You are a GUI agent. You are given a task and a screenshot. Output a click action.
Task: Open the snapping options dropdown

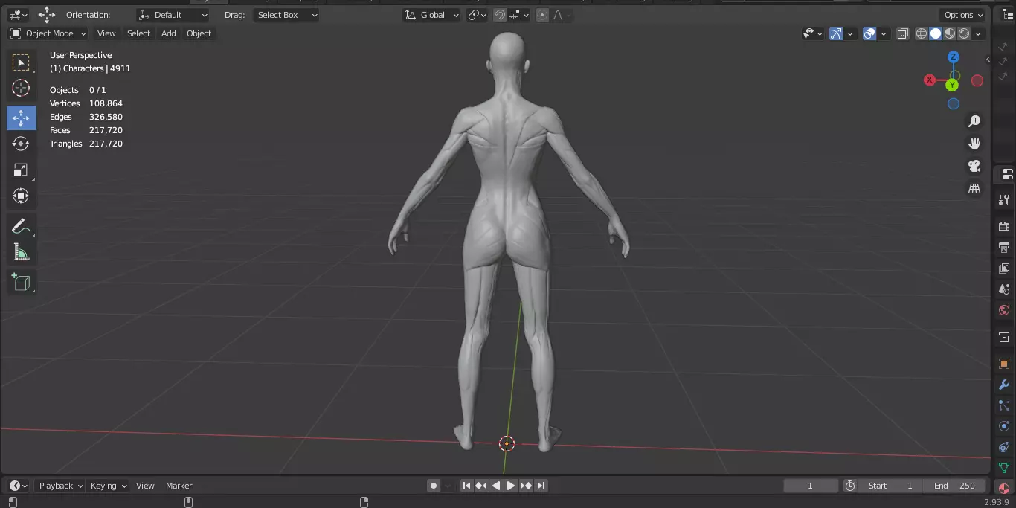coord(520,15)
